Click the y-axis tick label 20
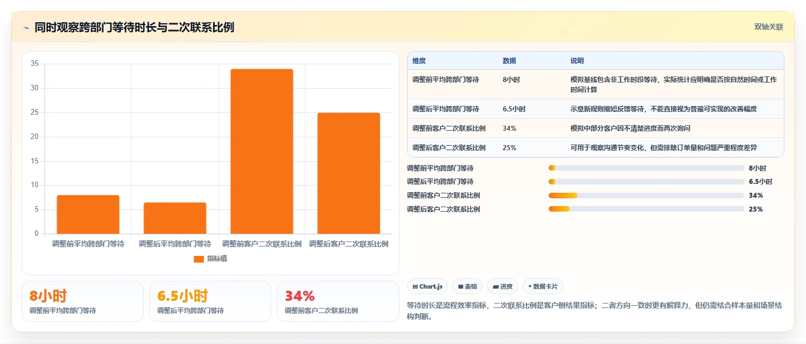This screenshot has width=806, height=344. point(34,137)
